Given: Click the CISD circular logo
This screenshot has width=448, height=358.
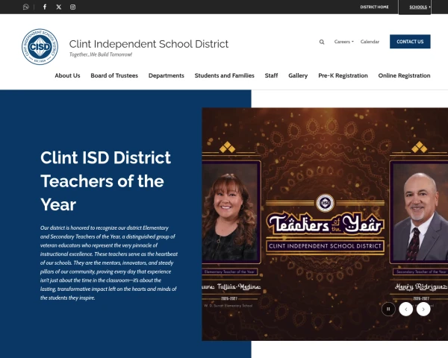Looking at the screenshot, I should [40, 46].
